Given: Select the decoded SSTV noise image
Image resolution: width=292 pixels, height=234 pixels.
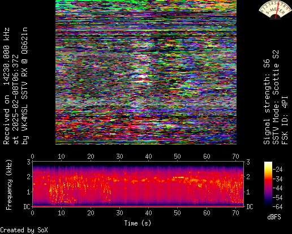Looking at the screenshot, I should [x=146, y=72].
